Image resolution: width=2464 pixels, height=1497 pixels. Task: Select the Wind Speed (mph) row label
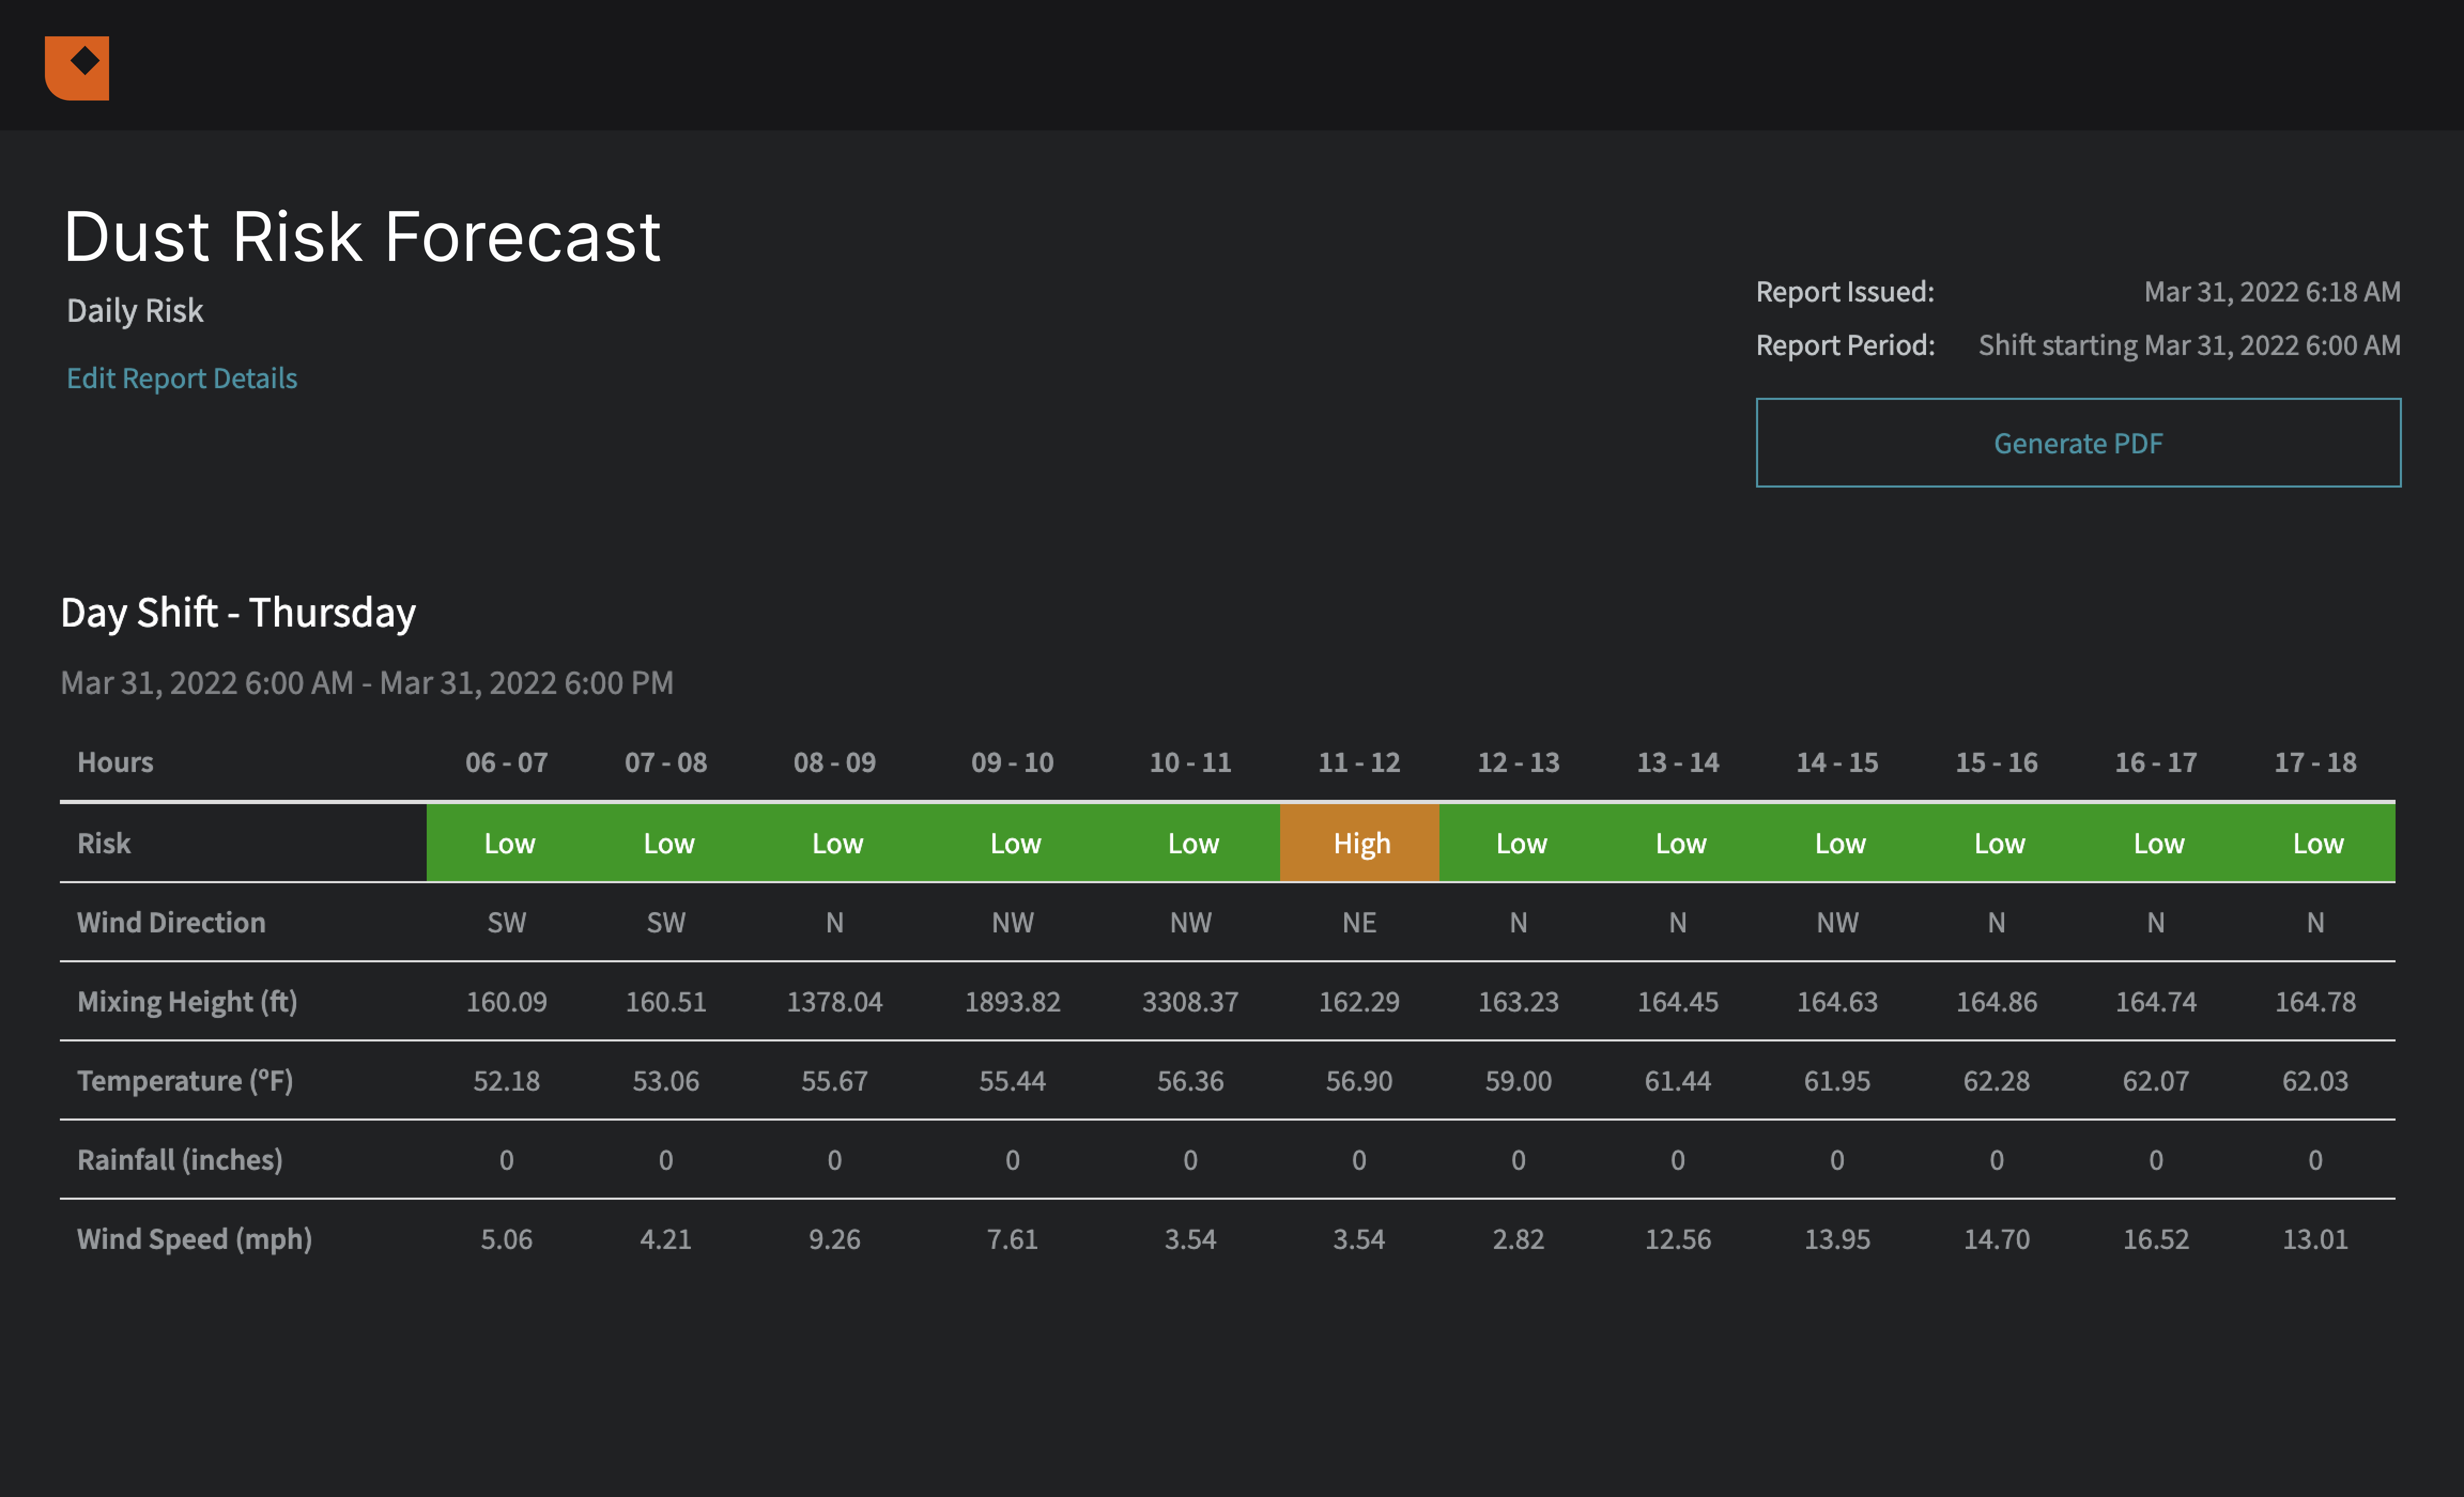coord(194,1239)
